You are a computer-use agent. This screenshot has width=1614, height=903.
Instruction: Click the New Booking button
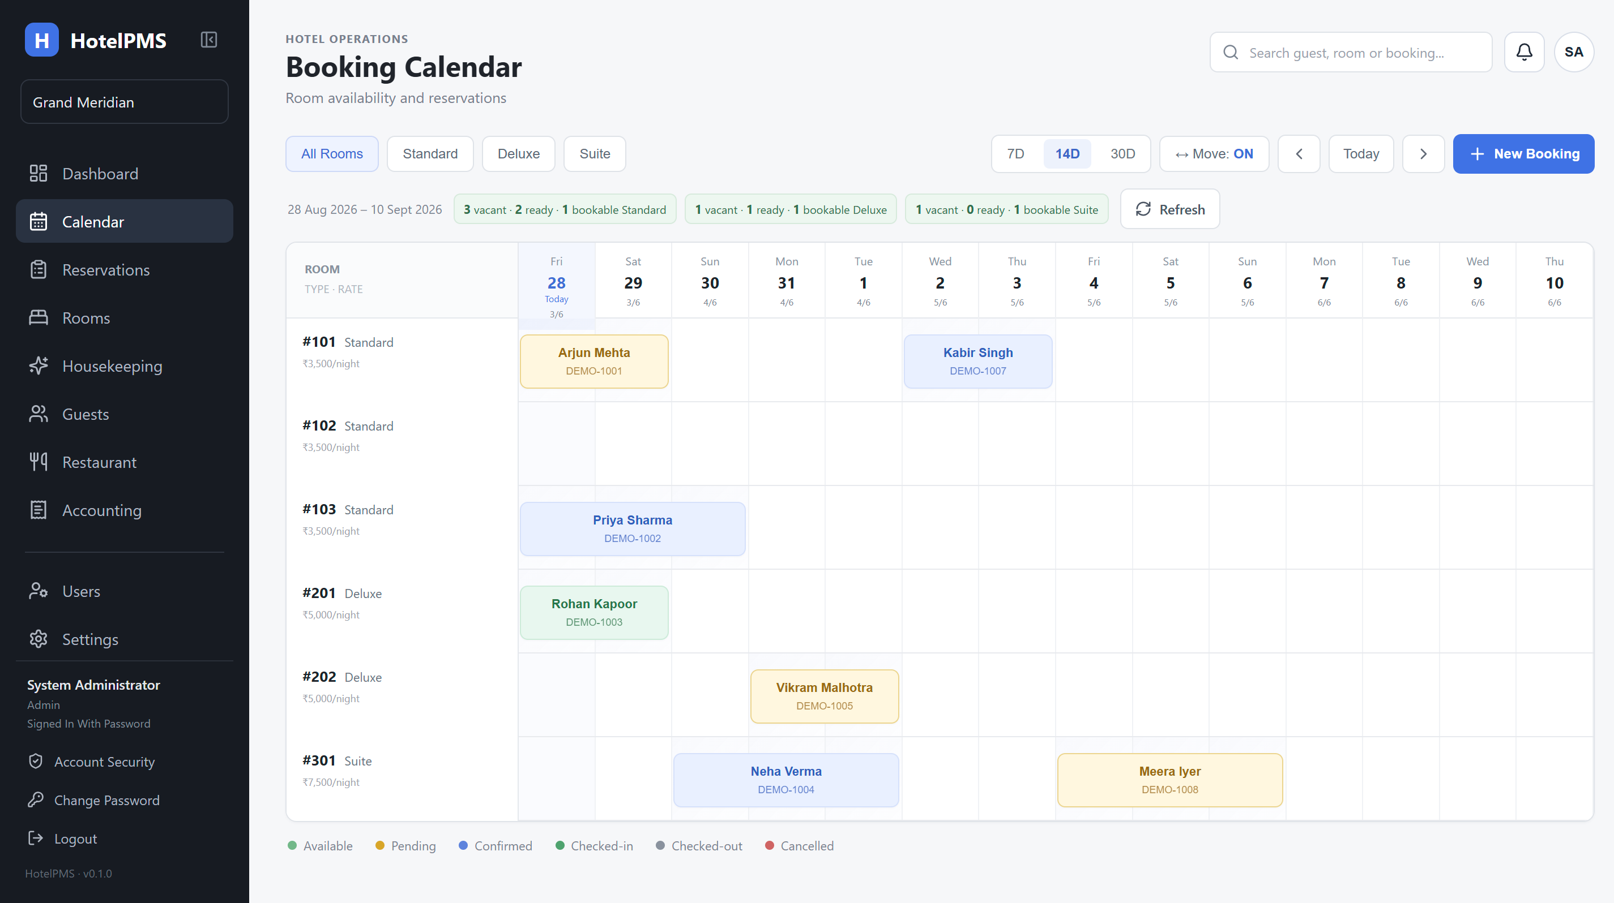coord(1523,154)
